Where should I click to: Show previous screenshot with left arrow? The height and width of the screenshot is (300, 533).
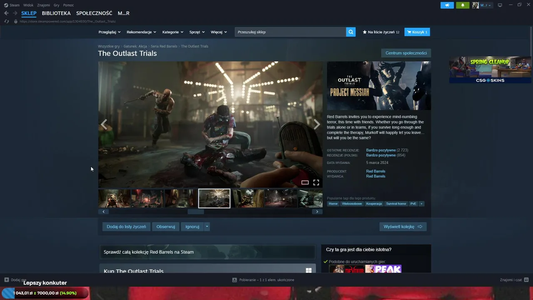click(104, 124)
